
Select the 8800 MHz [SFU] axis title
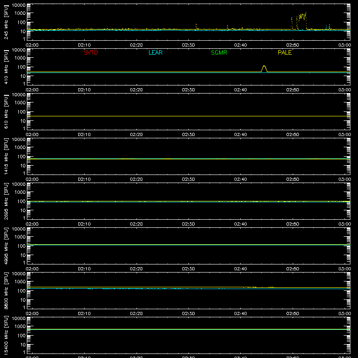click(6, 290)
